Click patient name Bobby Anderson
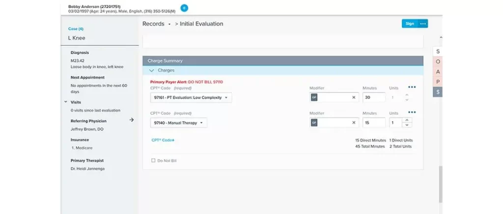Image resolution: width=503 pixels, height=214 pixels. [x=94, y=6]
